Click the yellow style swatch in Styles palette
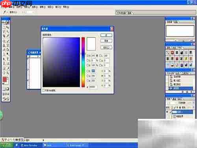 coord(186,59)
